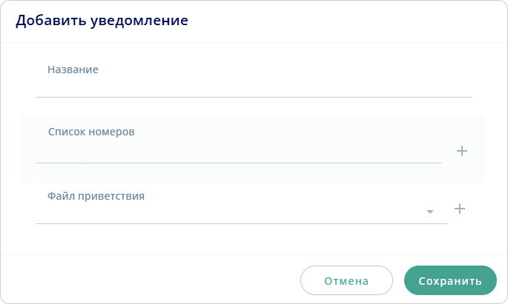Click the underline of the Название field
The width and height of the screenshot is (508, 304).
(253, 97)
